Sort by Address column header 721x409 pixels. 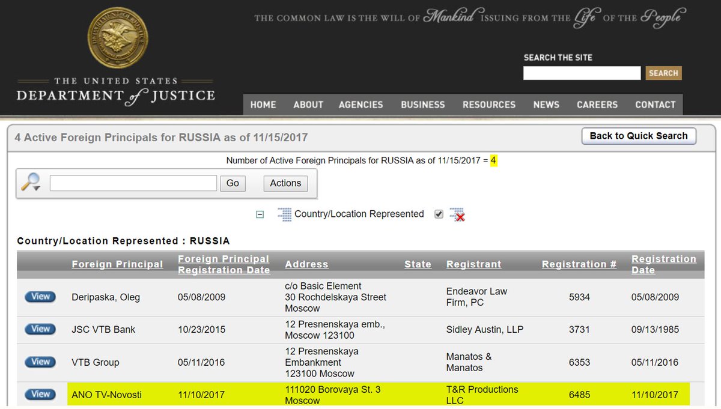pos(306,264)
